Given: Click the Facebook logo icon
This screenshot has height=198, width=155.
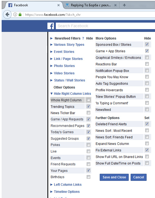Looking at the screenshot, I should (51, 26).
